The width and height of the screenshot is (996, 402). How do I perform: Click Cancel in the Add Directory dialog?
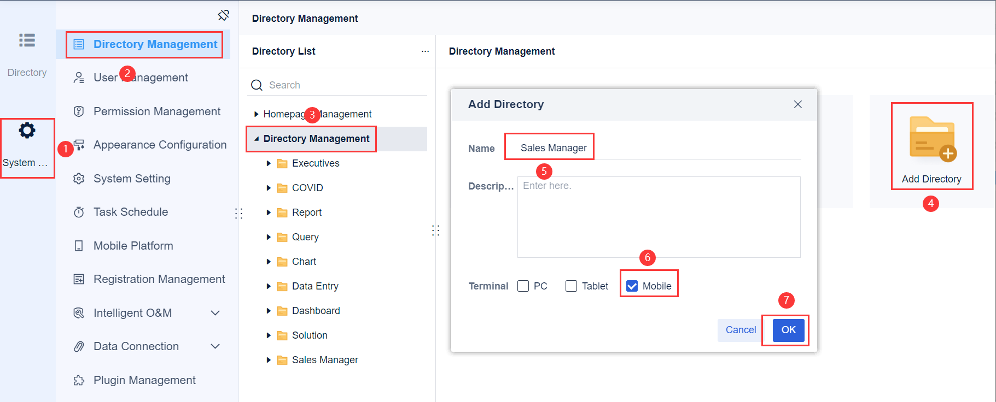click(x=741, y=330)
